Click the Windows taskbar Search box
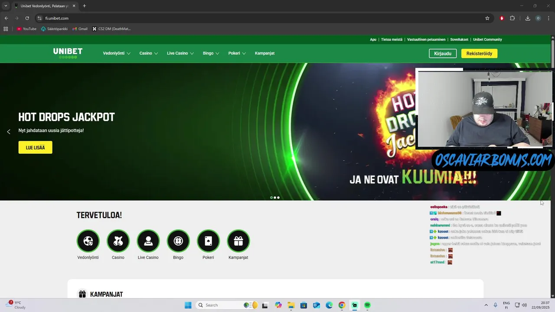 click(227, 305)
